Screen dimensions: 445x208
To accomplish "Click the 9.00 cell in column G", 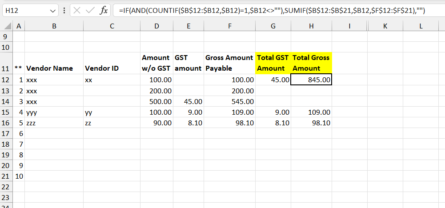I will point(273,112).
